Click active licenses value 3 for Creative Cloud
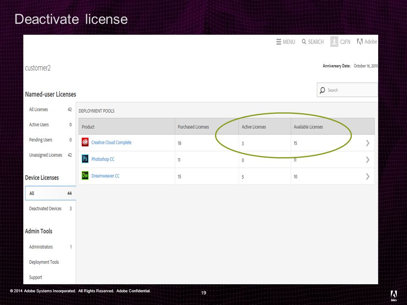 [x=243, y=144]
